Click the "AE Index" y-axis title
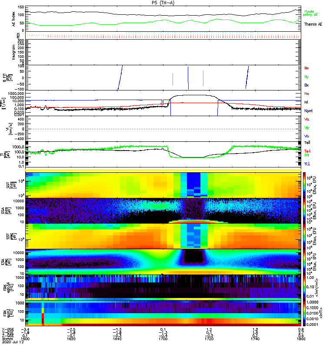This screenshot has width=326, height=348. coord(14,19)
